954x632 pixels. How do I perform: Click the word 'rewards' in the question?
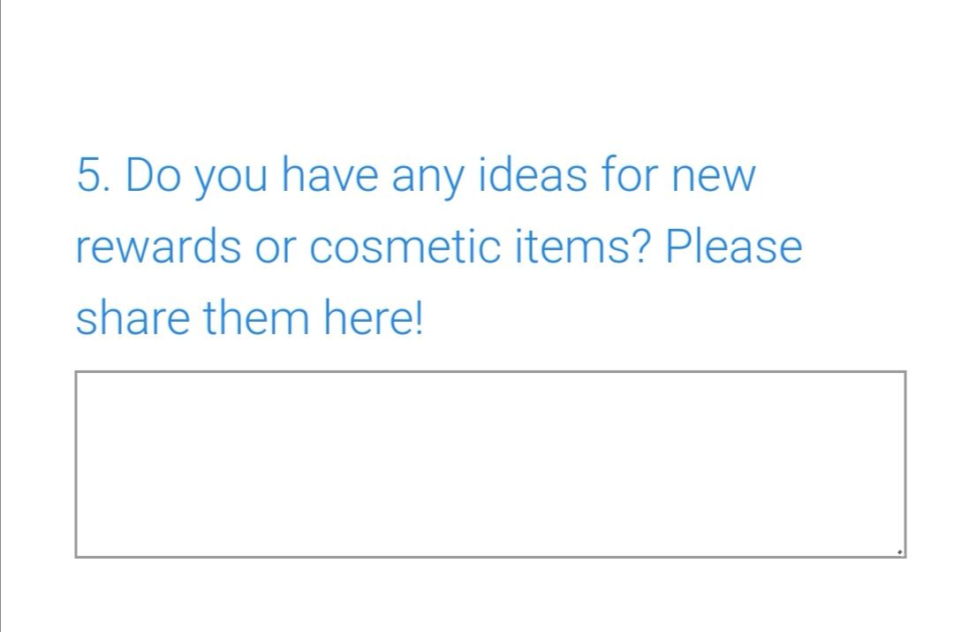click(158, 247)
